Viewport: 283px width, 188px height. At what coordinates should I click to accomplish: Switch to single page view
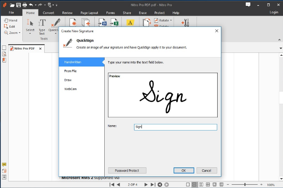188,185
